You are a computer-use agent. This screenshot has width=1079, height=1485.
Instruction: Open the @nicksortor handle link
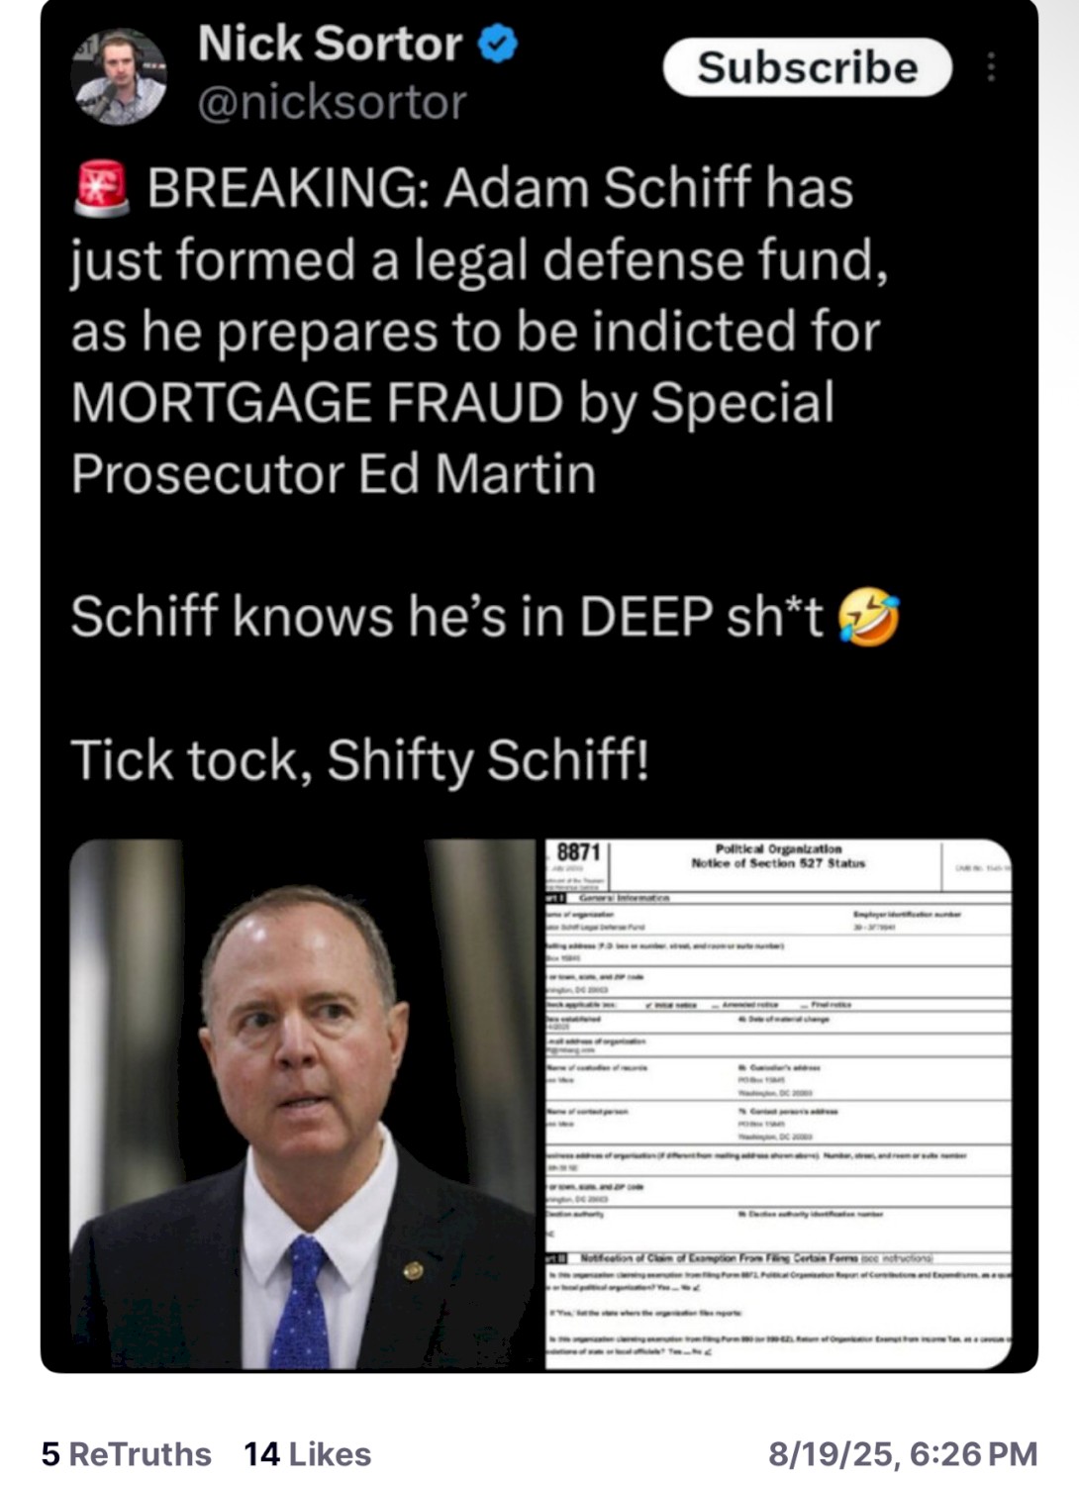332,103
